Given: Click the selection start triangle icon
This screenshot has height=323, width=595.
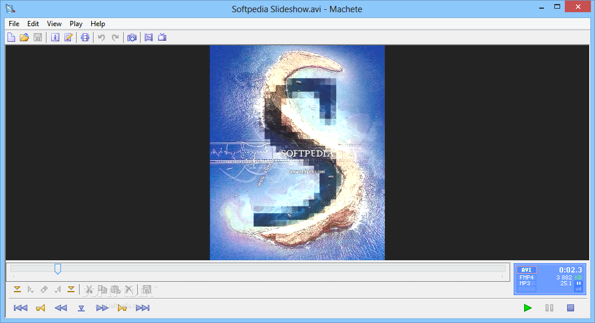Looking at the screenshot, I should click(x=30, y=290).
